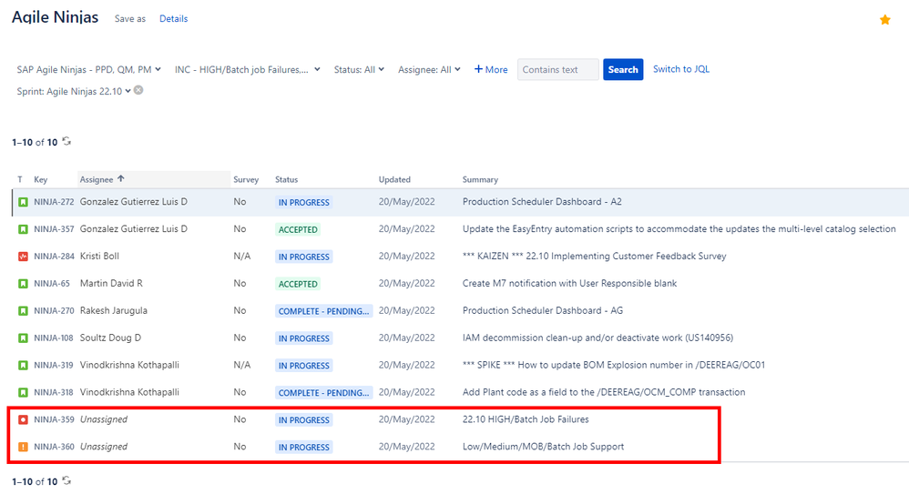Open summary about EasyEntry automation scripts
Viewport: 909px width, 494px height.
pos(679,229)
